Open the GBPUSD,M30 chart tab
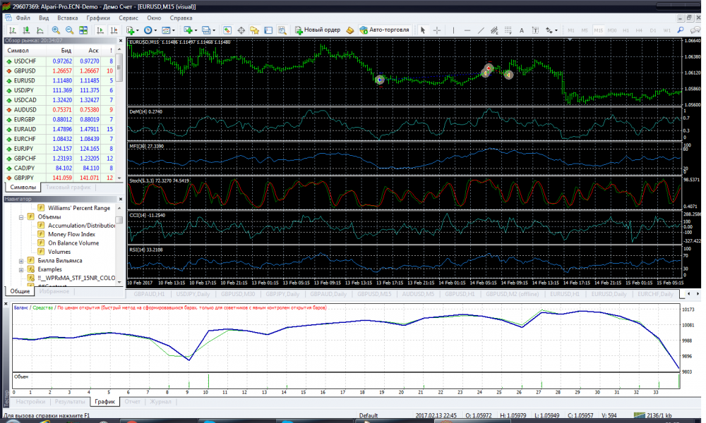This screenshot has width=706, height=423. (238, 294)
